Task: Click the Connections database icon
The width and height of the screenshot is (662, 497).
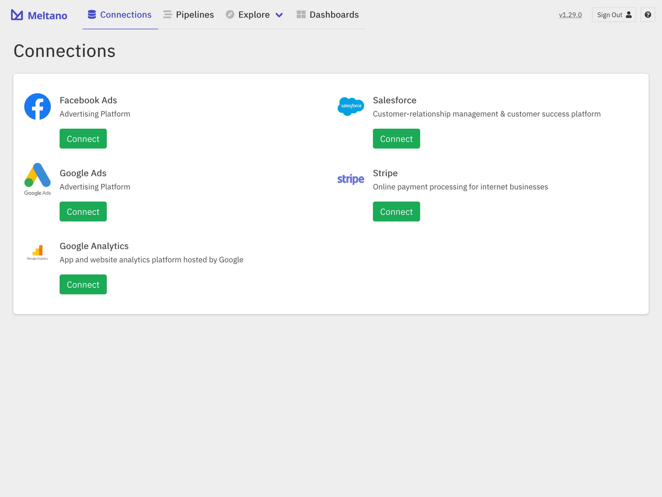Action: pyautogui.click(x=92, y=14)
